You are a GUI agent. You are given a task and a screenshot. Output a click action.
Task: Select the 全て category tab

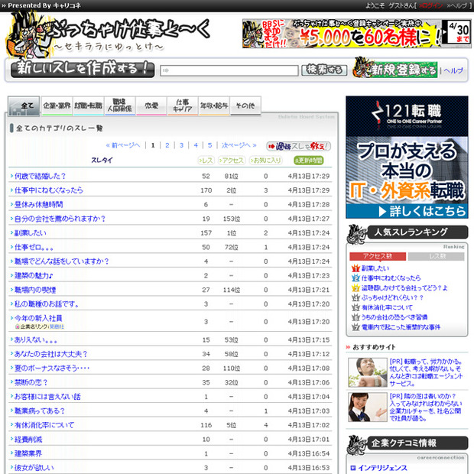click(24, 106)
